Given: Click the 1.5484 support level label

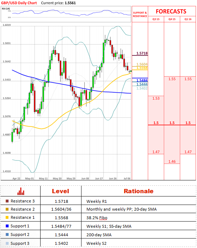Looking at the screenshot, I should [142, 80].
